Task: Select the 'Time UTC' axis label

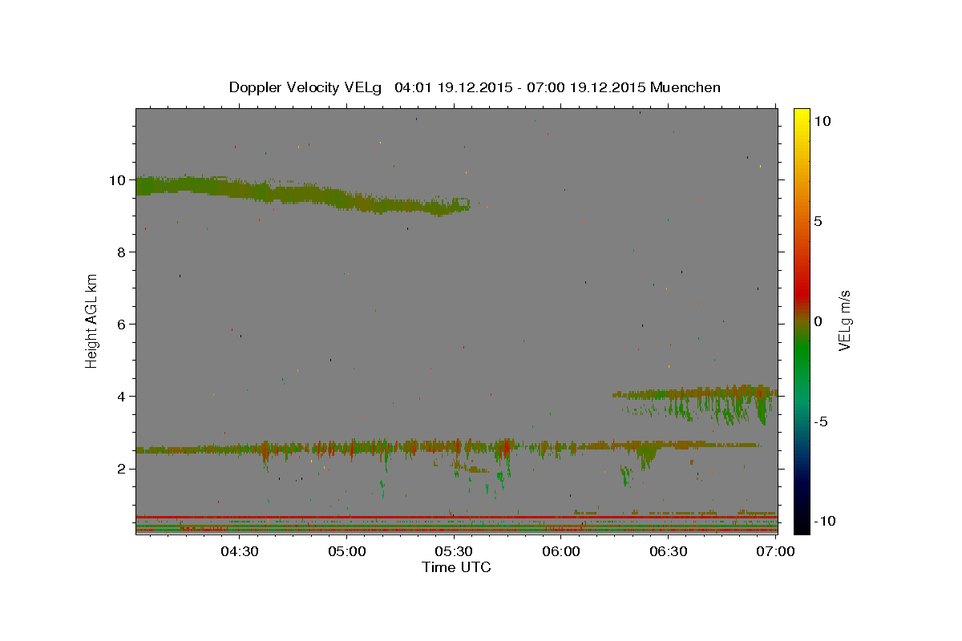Action: [456, 567]
